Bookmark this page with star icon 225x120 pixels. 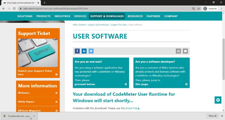[199, 8]
